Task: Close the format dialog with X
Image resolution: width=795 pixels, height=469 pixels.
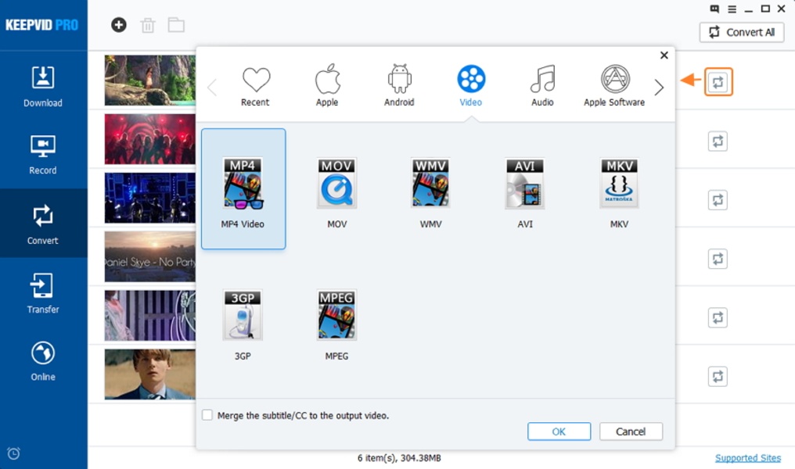Action: click(x=664, y=55)
